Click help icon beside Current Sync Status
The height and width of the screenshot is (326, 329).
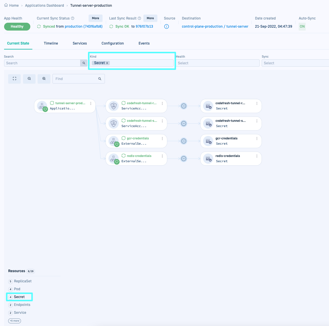pyautogui.click(x=73, y=18)
